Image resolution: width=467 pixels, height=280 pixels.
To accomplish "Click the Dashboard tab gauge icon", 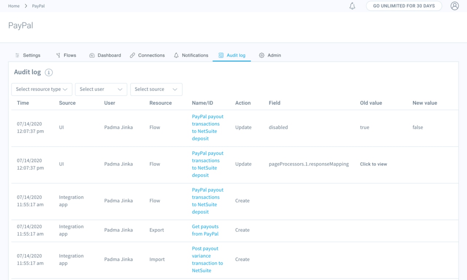I will point(92,55).
